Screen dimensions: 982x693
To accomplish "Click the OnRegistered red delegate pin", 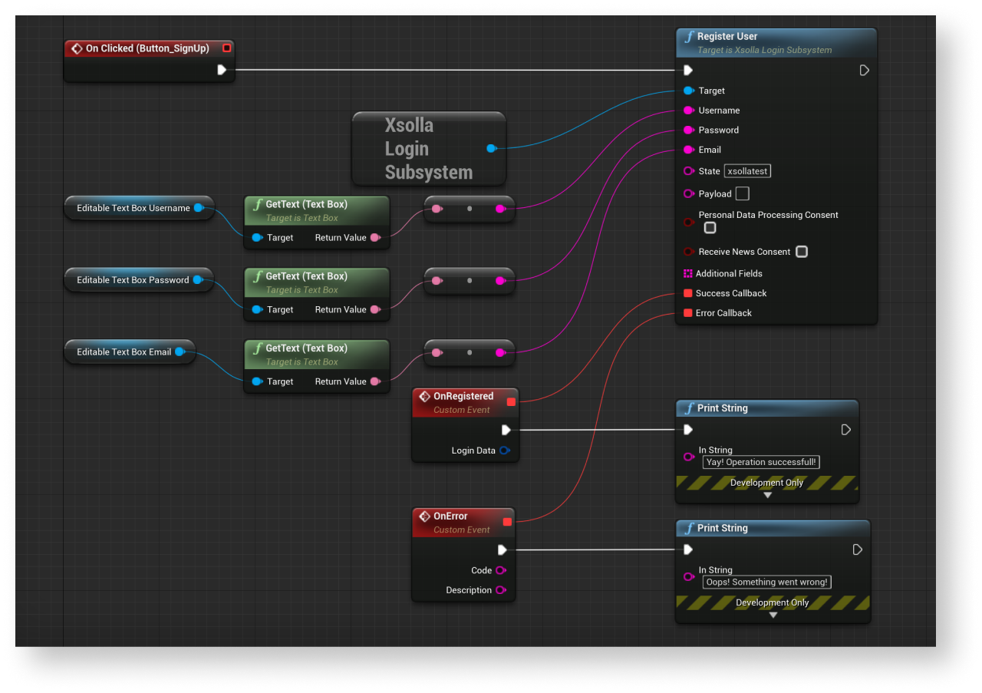I will [x=511, y=401].
